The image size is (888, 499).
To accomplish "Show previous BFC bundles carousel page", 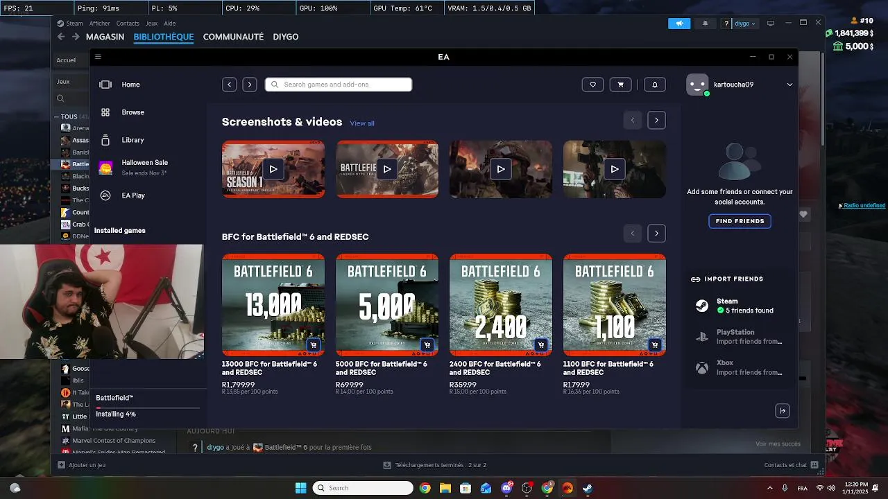I will (x=633, y=233).
